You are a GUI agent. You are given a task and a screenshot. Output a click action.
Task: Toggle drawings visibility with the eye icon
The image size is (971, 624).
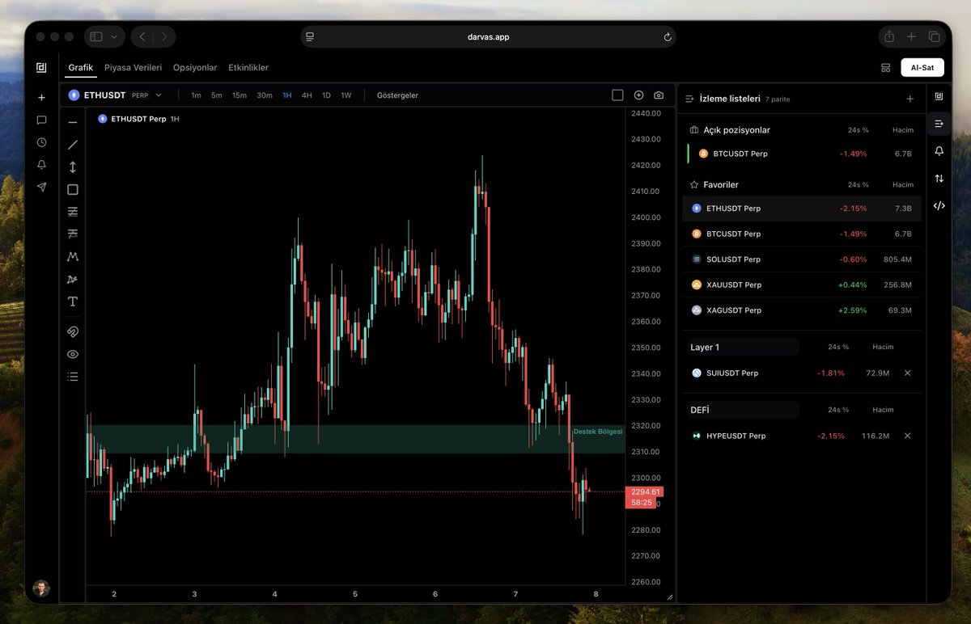point(73,354)
